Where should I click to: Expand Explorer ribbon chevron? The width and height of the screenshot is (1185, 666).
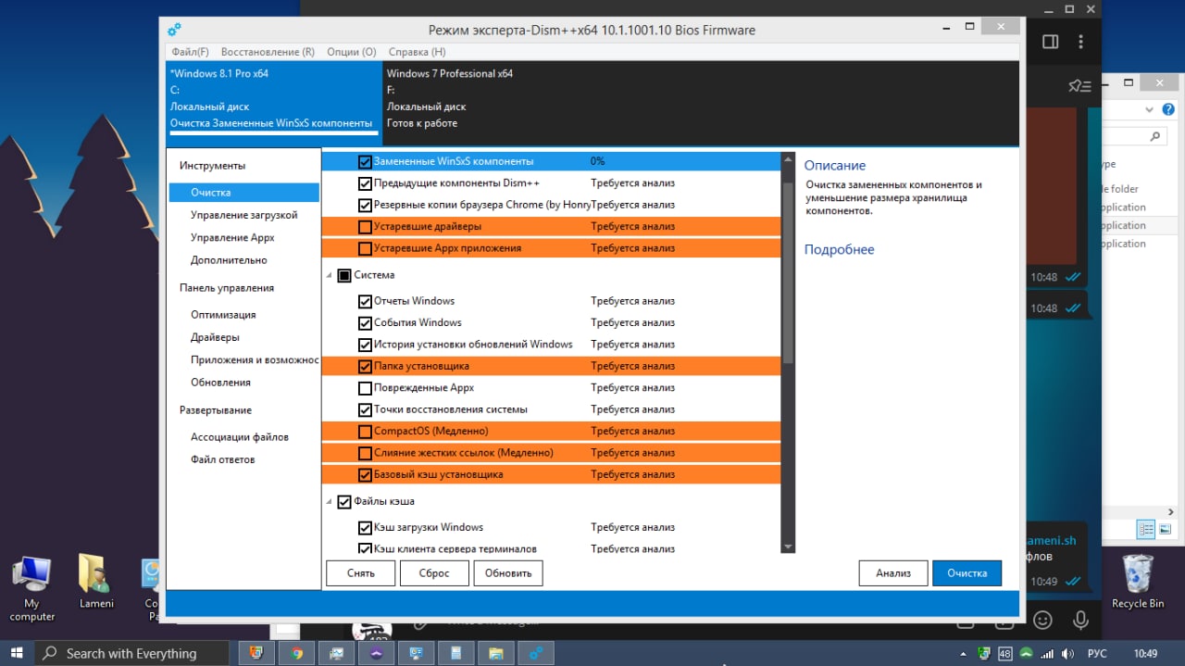1149,109
